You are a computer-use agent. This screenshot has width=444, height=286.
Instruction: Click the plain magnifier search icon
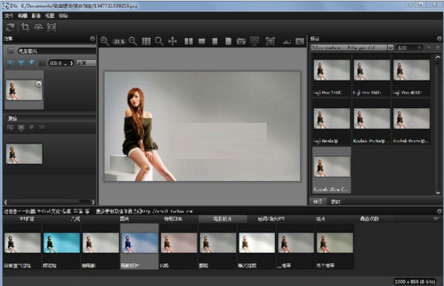[158, 41]
